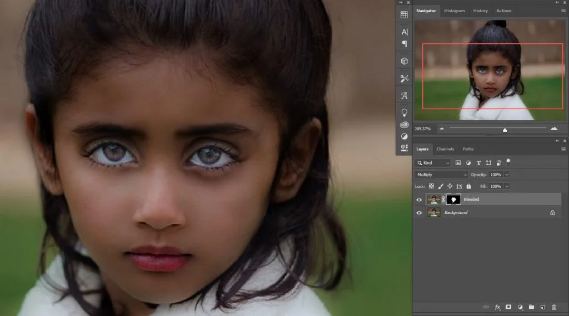The height and width of the screenshot is (316, 569).
Task: Add a layer style with fx icon
Action: click(x=497, y=307)
